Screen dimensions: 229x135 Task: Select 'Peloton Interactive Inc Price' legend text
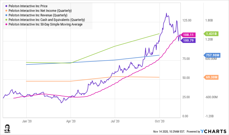pos(28,6)
